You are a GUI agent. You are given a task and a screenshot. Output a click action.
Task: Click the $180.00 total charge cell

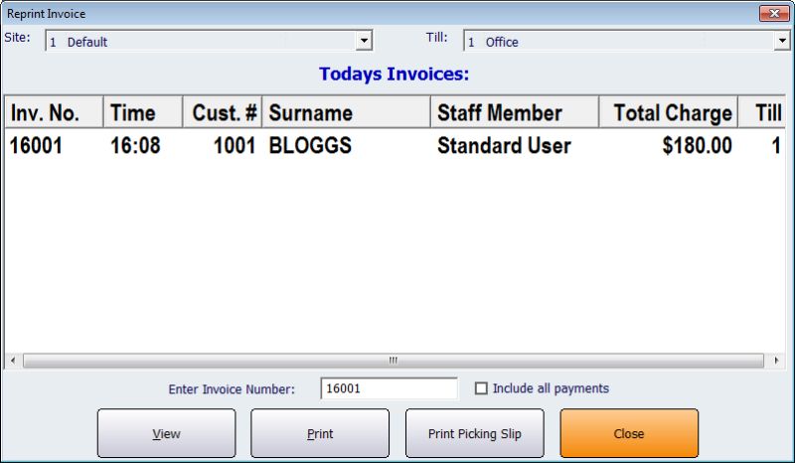pos(698,146)
